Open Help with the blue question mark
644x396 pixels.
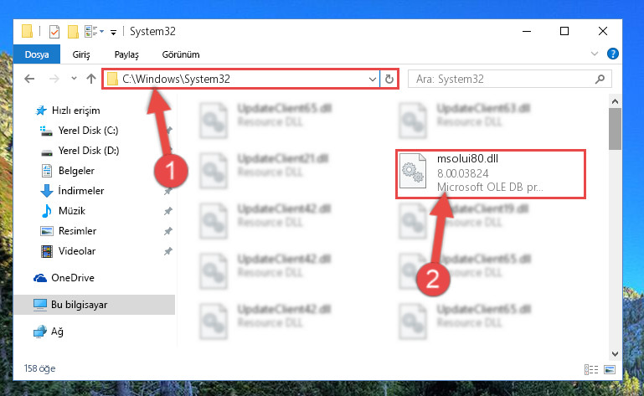(x=612, y=54)
